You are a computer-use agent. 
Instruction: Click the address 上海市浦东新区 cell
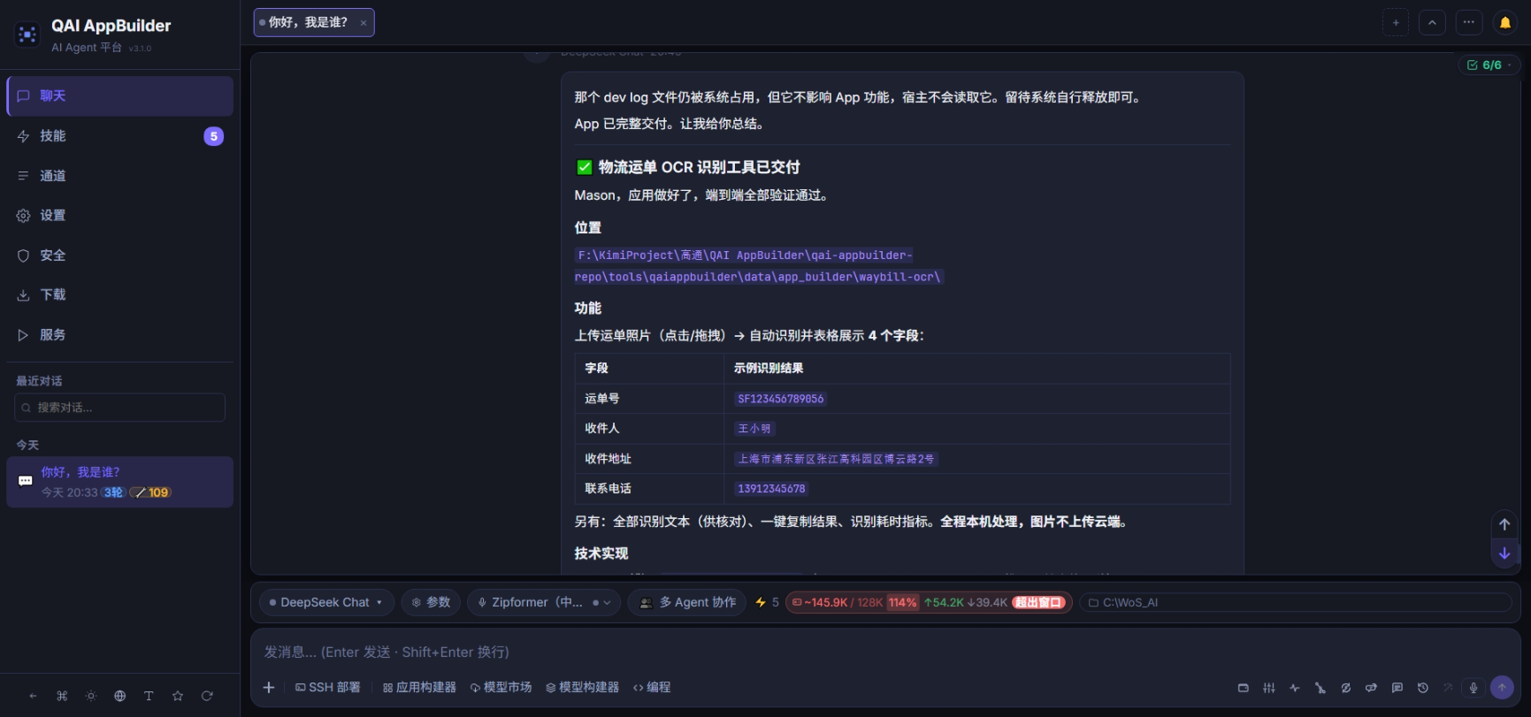[x=836, y=459]
